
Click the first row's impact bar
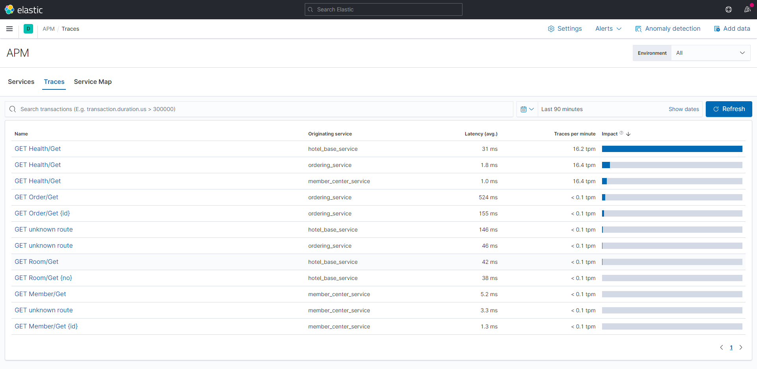[x=672, y=149]
